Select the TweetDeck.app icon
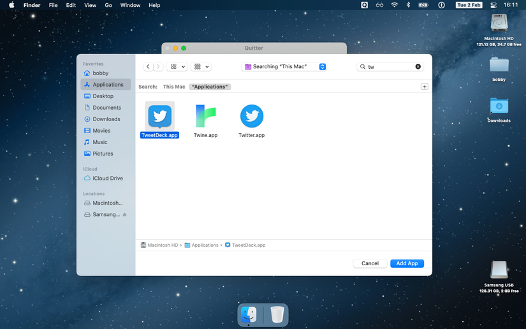 (x=159, y=116)
